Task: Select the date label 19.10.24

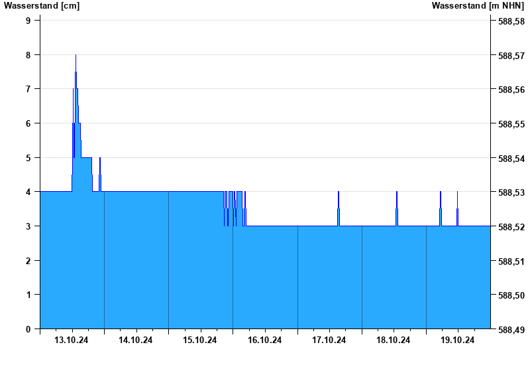Action: point(457,340)
